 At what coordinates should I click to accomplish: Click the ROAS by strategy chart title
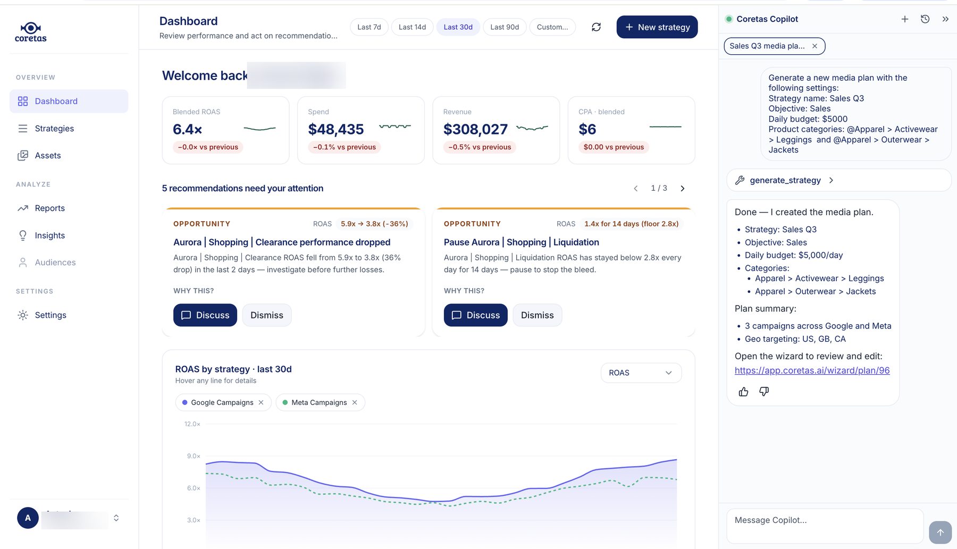pos(233,369)
